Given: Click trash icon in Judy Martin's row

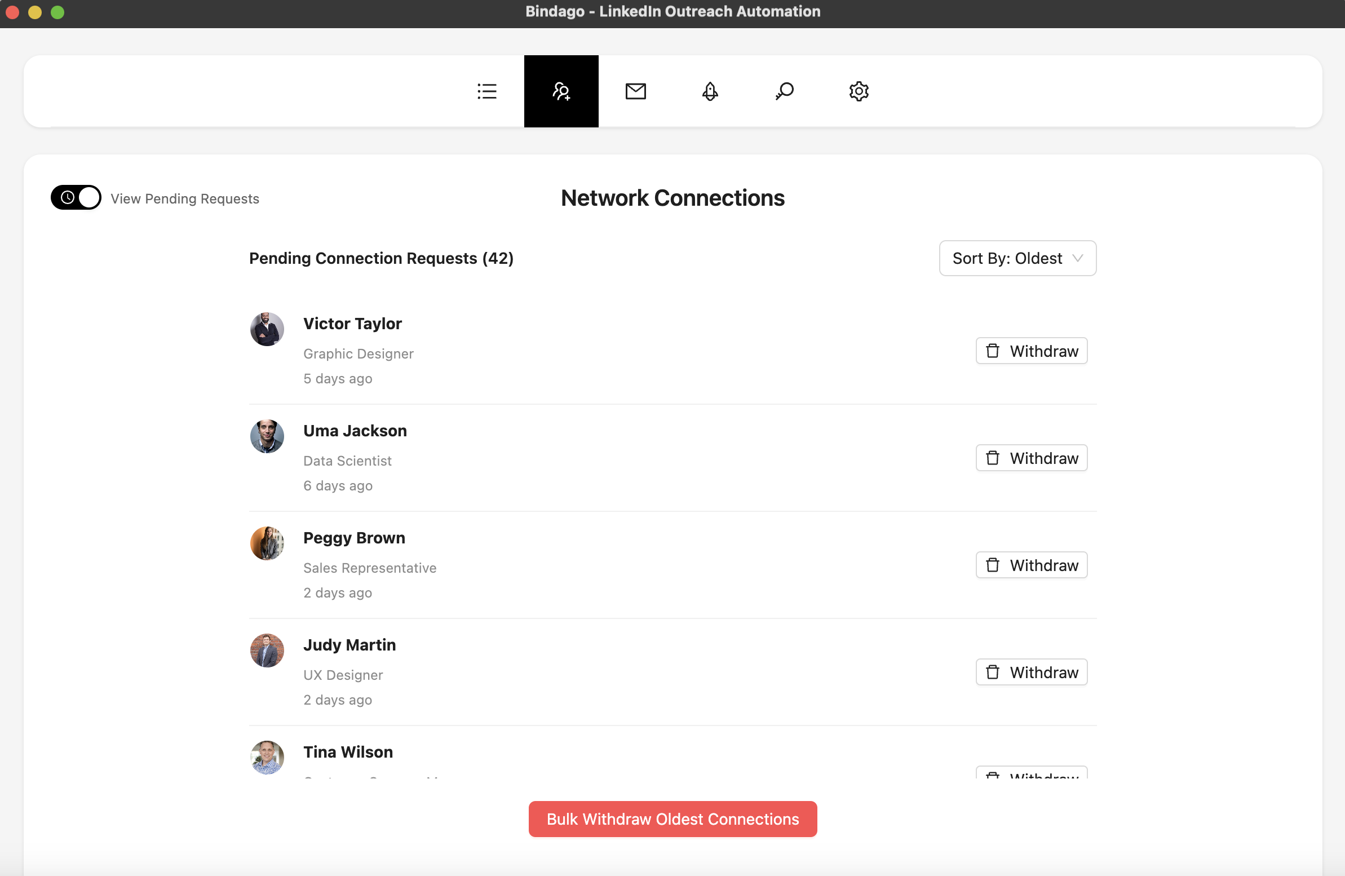Looking at the screenshot, I should pos(992,672).
